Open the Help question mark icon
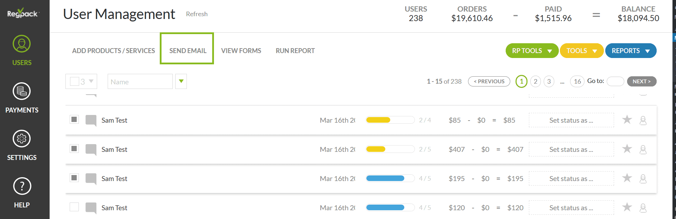This screenshot has height=219, width=676. 22,186
